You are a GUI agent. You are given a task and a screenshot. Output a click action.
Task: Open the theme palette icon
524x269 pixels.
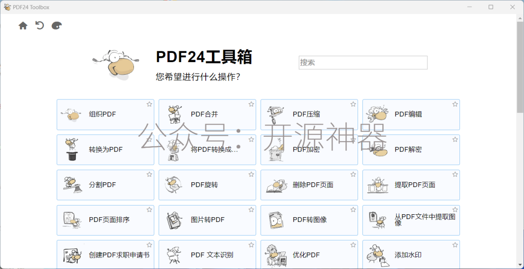pos(57,26)
